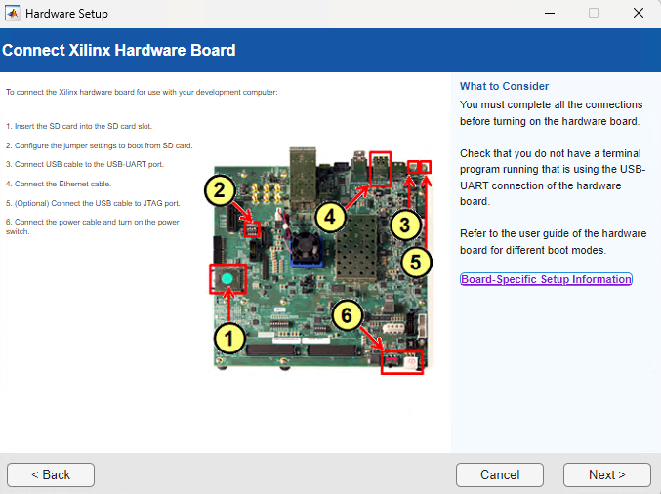Click the MATLAB logo in the title bar
The height and width of the screenshot is (494, 661).
[x=12, y=14]
